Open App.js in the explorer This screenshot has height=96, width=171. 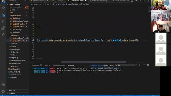pos(14,46)
